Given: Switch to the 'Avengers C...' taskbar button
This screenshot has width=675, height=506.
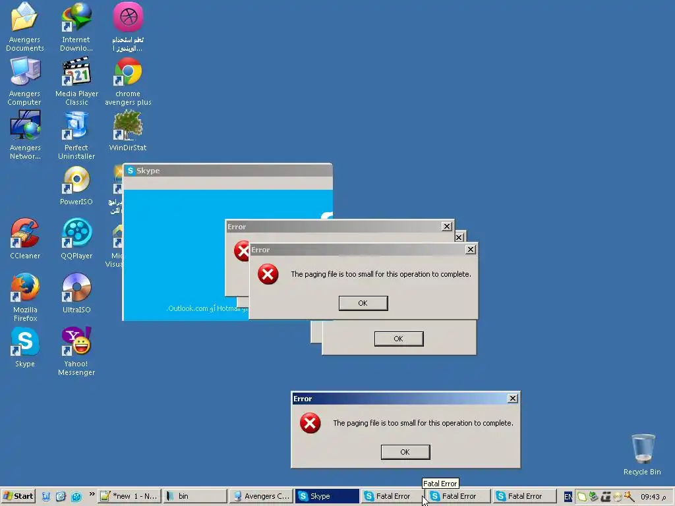Looking at the screenshot, I should coord(261,496).
